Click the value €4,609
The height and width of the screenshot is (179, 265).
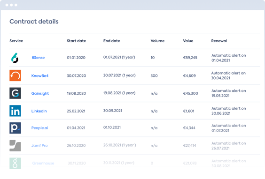[x=189, y=76]
